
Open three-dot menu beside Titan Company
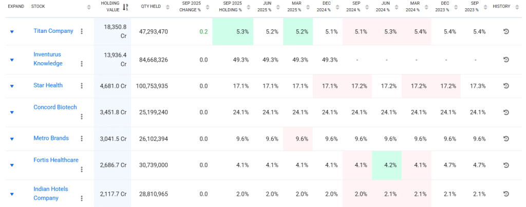[x=82, y=31]
